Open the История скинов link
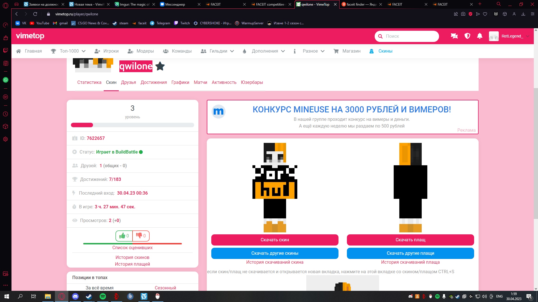Viewport: 538px width, 302px height. 132,257
